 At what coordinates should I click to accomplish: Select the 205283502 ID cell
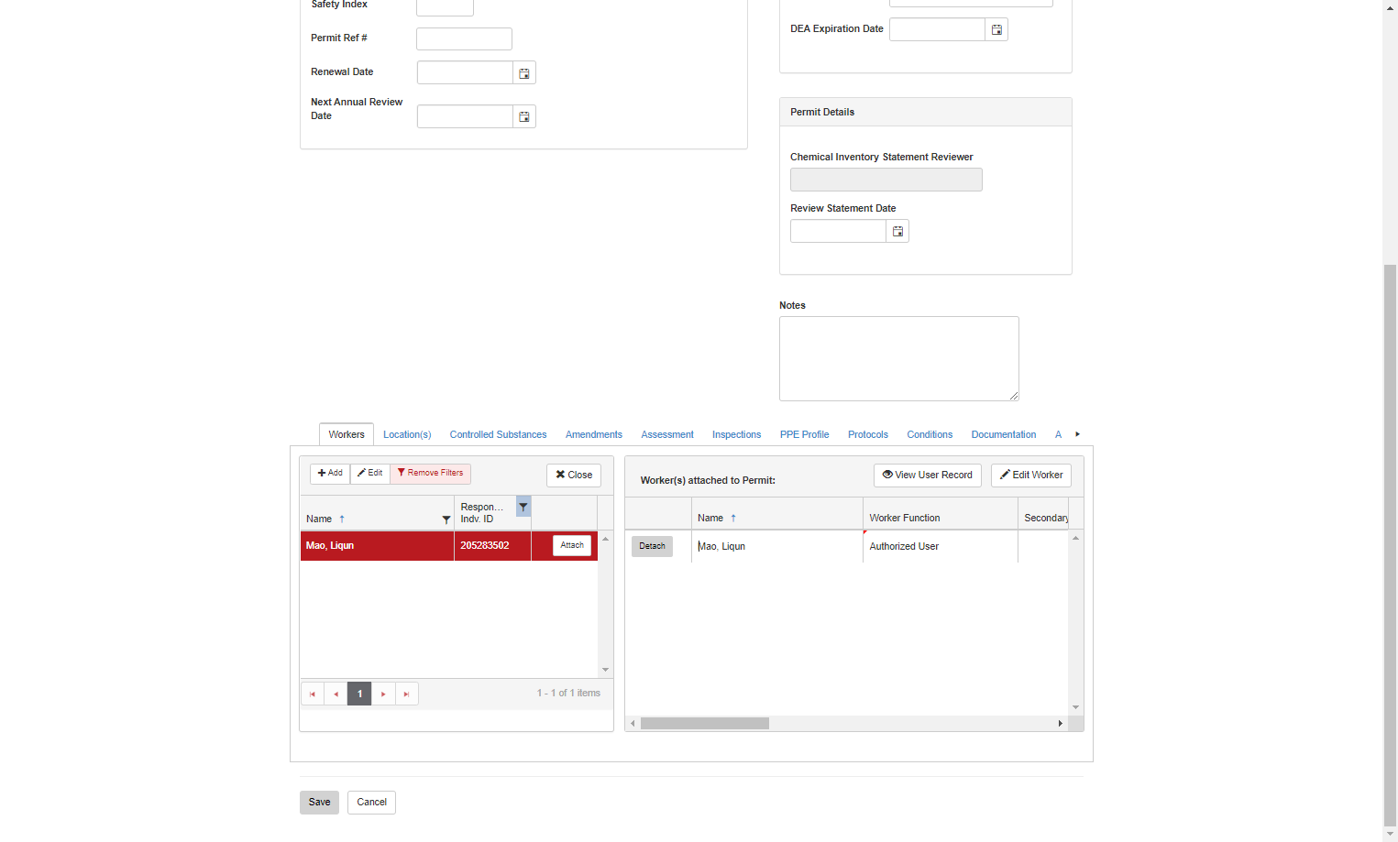(x=492, y=545)
